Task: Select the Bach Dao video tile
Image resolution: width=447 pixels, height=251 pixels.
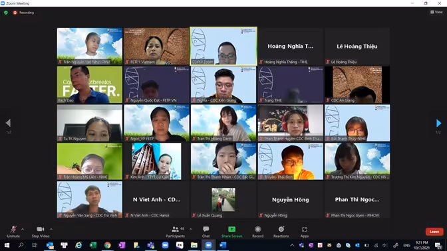Action: pyautogui.click(x=90, y=84)
